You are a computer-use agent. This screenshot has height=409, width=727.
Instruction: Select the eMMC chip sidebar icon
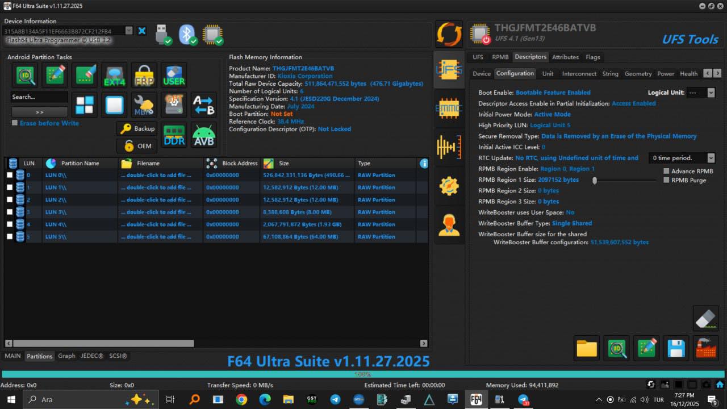[449, 108]
